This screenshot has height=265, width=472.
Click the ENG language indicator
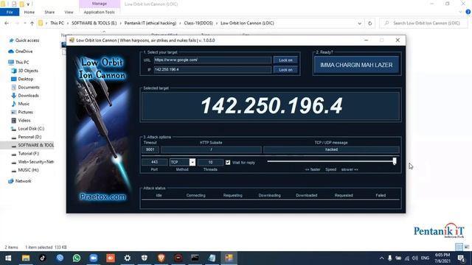(425, 258)
